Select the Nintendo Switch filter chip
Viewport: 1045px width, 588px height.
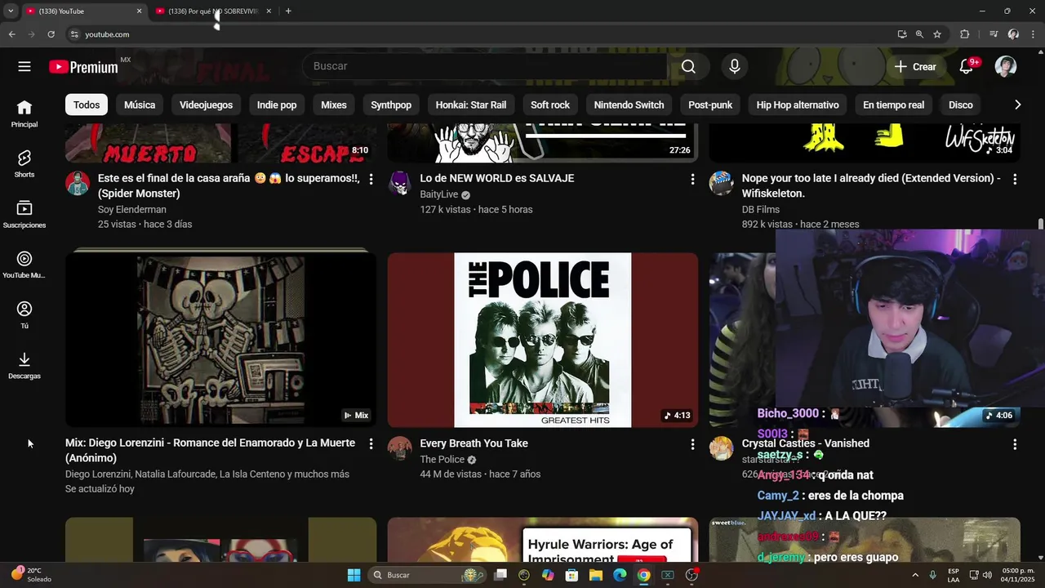(629, 105)
